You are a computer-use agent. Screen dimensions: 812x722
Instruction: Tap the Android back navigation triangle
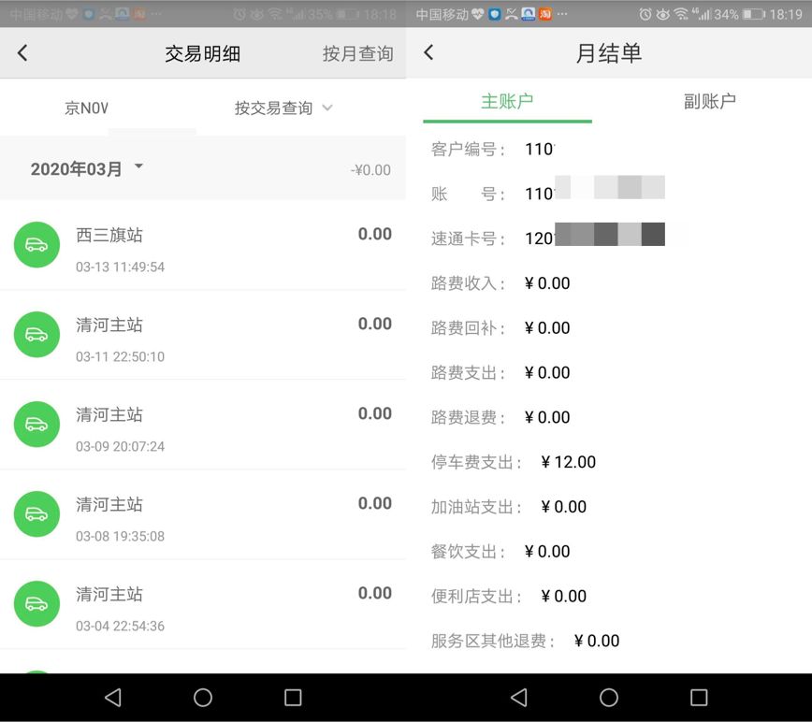pyautogui.click(x=113, y=697)
